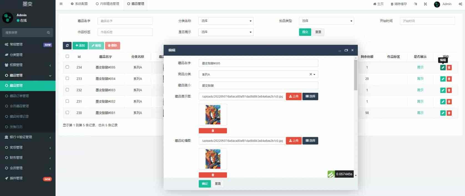Viewport: 465px width, 196px height.
Task: Click the delete trash icon for row 234
Action: click(x=449, y=68)
